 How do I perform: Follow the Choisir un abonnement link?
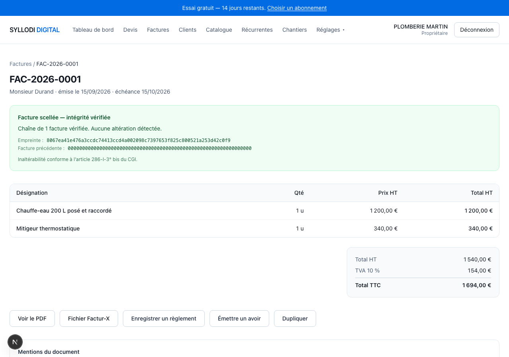(297, 8)
